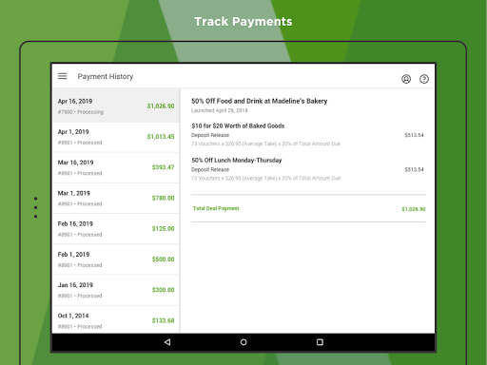Viewport: 487px width, 365px height.
Task: Tap the Android home circle button
Action: click(243, 342)
